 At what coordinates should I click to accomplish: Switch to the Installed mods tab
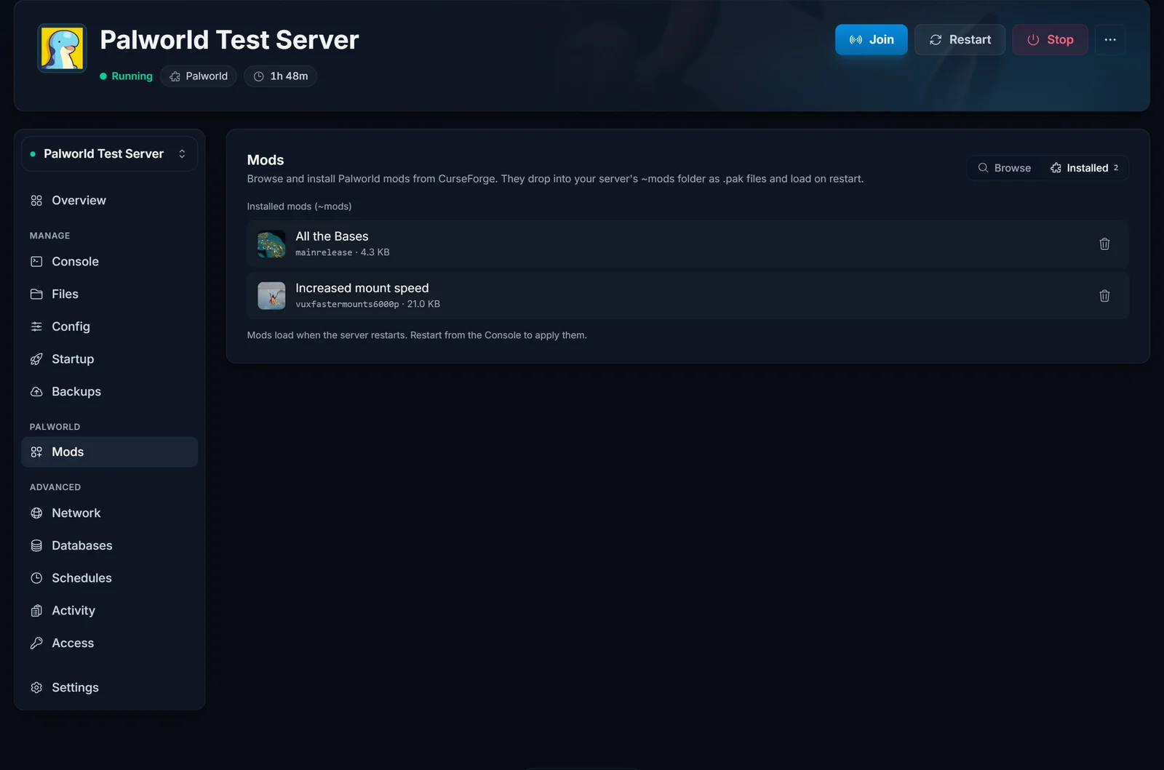[x=1084, y=168]
